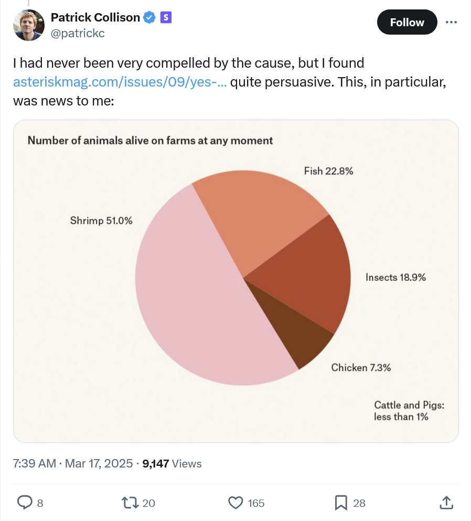Click the 9,147 Views count
Screen dimensions: 471x521
pos(172,463)
